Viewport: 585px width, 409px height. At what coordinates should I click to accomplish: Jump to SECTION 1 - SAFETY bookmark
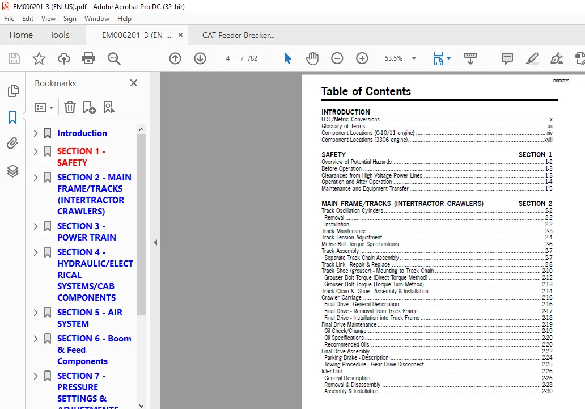[x=81, y=157]
